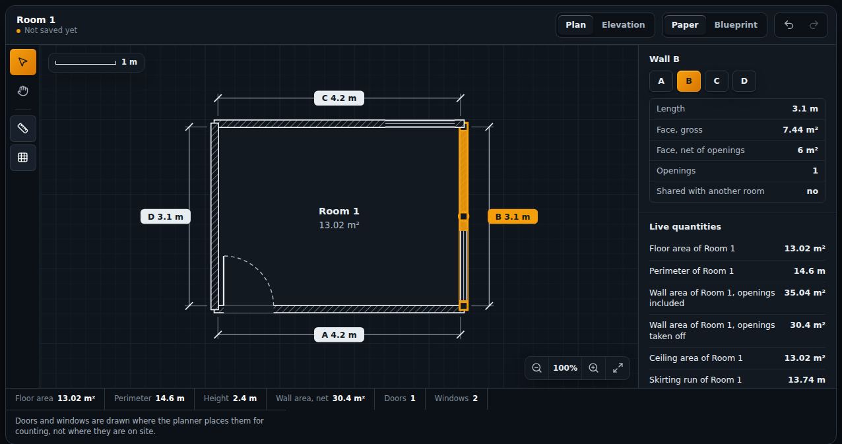Zoom in on the floor plan
This screenshot has height=444, width=842.
pos(593,368)
